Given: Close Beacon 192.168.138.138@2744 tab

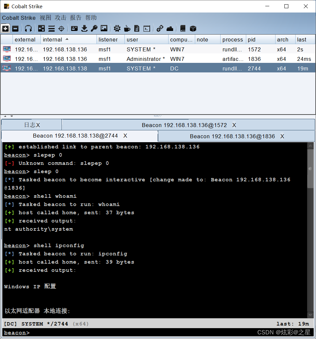Looking at the screenshot, I should (125, 136).
